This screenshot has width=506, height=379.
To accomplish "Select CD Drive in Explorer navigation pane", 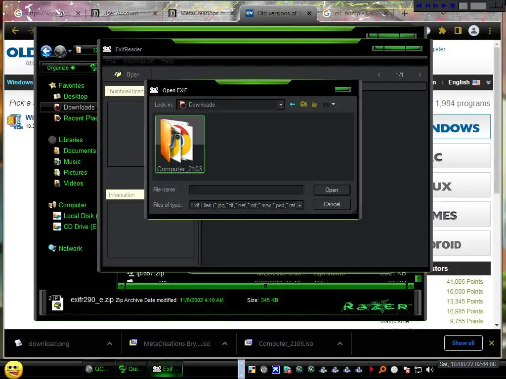I will [x=80, y=227].
